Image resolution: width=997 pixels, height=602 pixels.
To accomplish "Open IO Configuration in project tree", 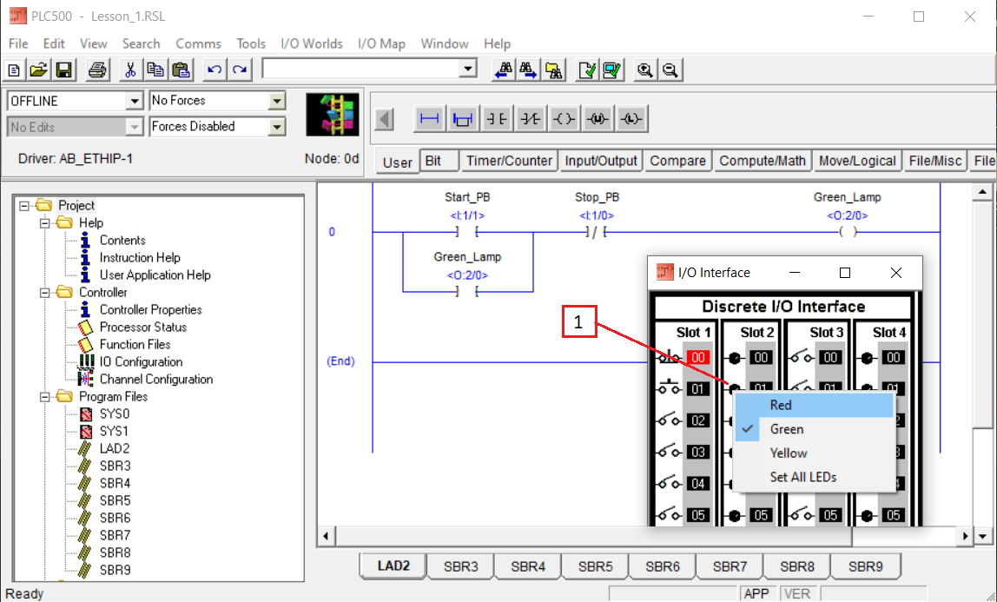I will 141,361.
